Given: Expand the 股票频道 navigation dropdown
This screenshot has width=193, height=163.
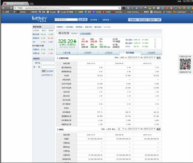Looking at the screenshot, I should pos(107,20).
